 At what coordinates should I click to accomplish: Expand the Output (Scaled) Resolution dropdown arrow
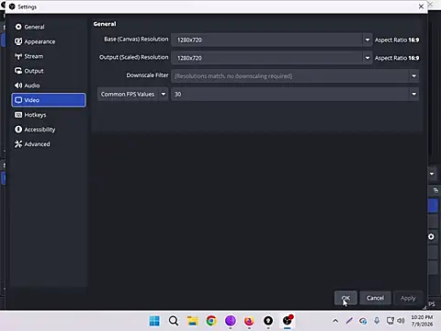[x=367, y=58]
